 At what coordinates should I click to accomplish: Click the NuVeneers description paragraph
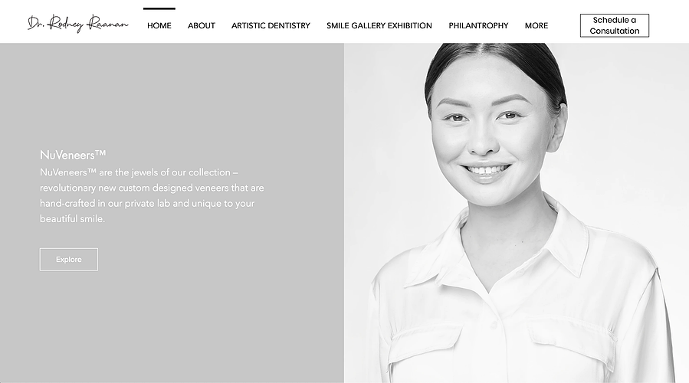point(152,195)
